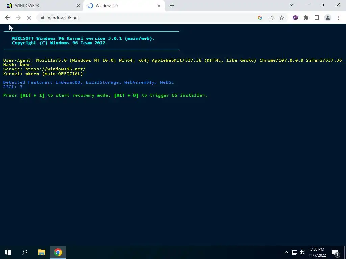Open the tab search dropdown chevron
This screenshot has height=259, width=346.
(292, 5)
